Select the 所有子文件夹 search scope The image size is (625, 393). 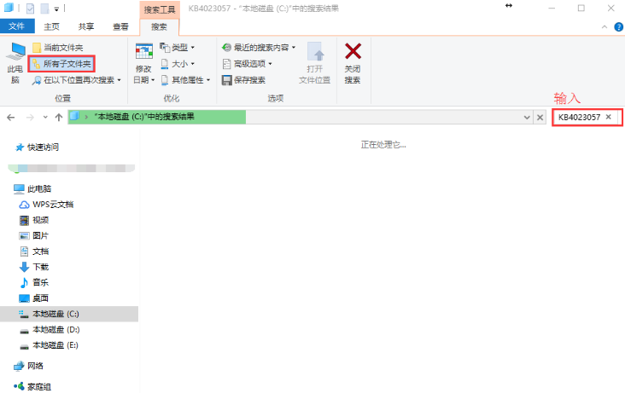pyautogui.click(x=61, y=64)
